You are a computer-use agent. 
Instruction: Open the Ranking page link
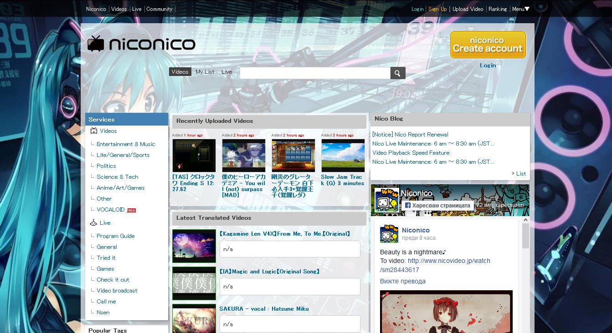click(498, 9)
